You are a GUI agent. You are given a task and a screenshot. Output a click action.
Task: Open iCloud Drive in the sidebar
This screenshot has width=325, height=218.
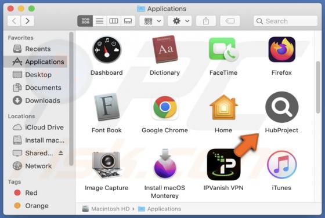click(x=36, y=127)
